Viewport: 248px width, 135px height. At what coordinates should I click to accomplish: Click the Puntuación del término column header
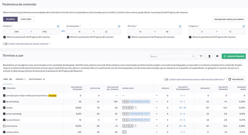[x=113, y=88]
